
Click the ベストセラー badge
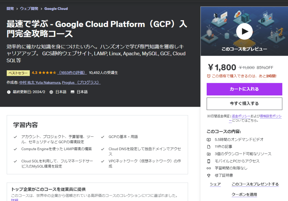tap(18, 73)
